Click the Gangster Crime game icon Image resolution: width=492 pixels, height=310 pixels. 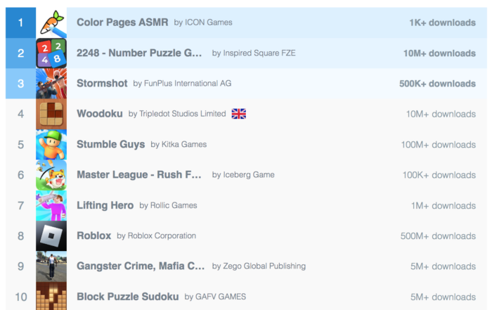(x=51, y=266)
